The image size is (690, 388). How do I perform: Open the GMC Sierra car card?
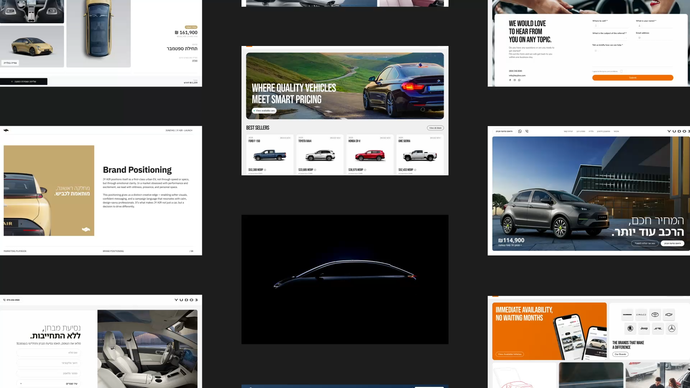[x=420, y=155]
